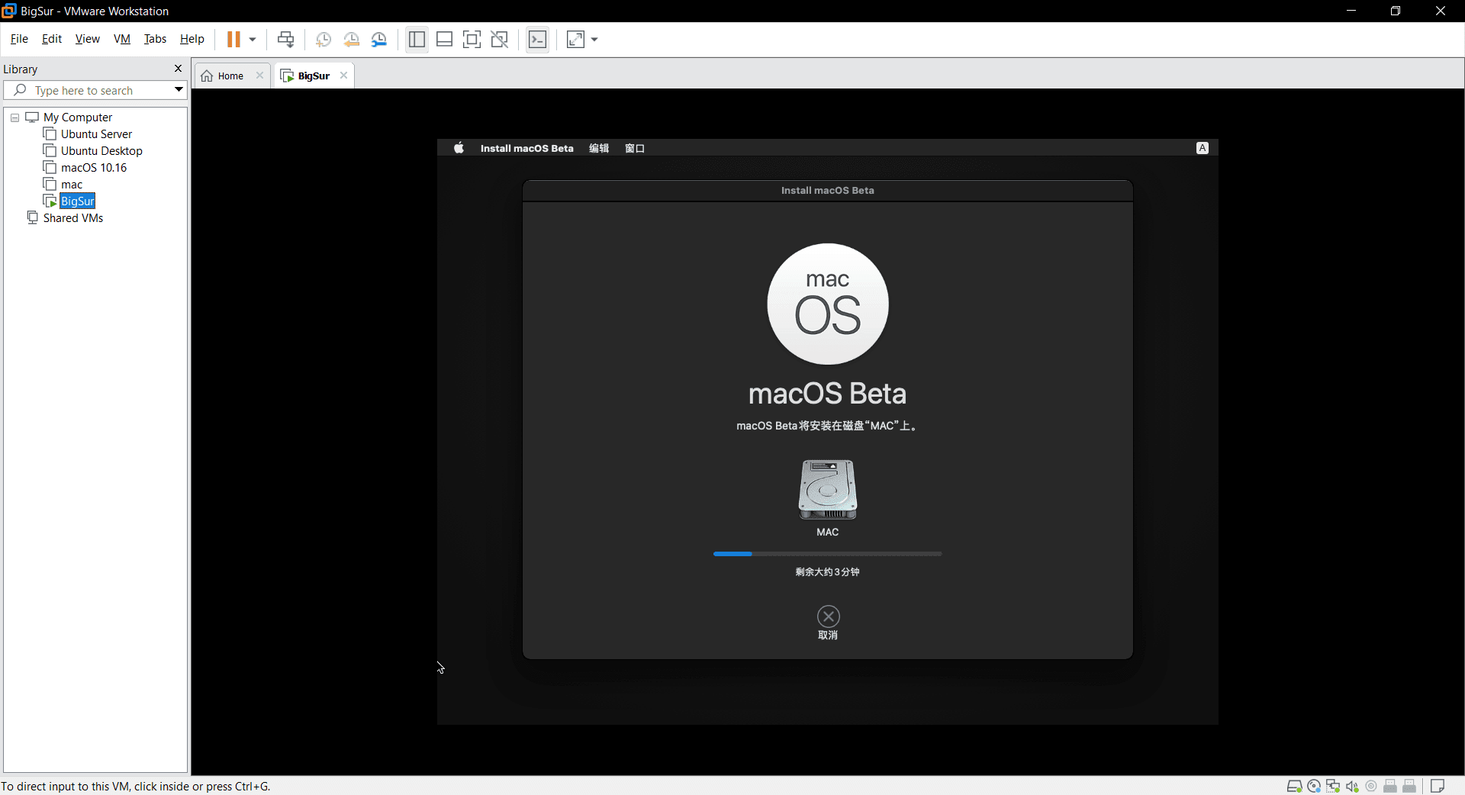This screenshot has width=1465, height=795.
Task: Click the large macOS Beta heading
Action: [x=828, y=394]
